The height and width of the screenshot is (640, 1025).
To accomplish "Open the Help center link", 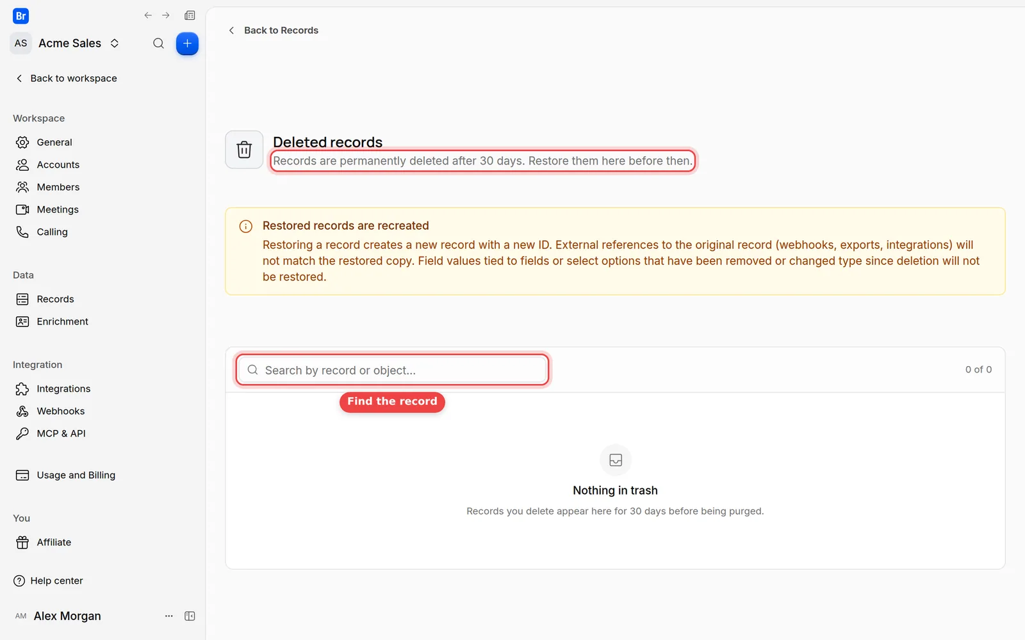I will point(48,580).
